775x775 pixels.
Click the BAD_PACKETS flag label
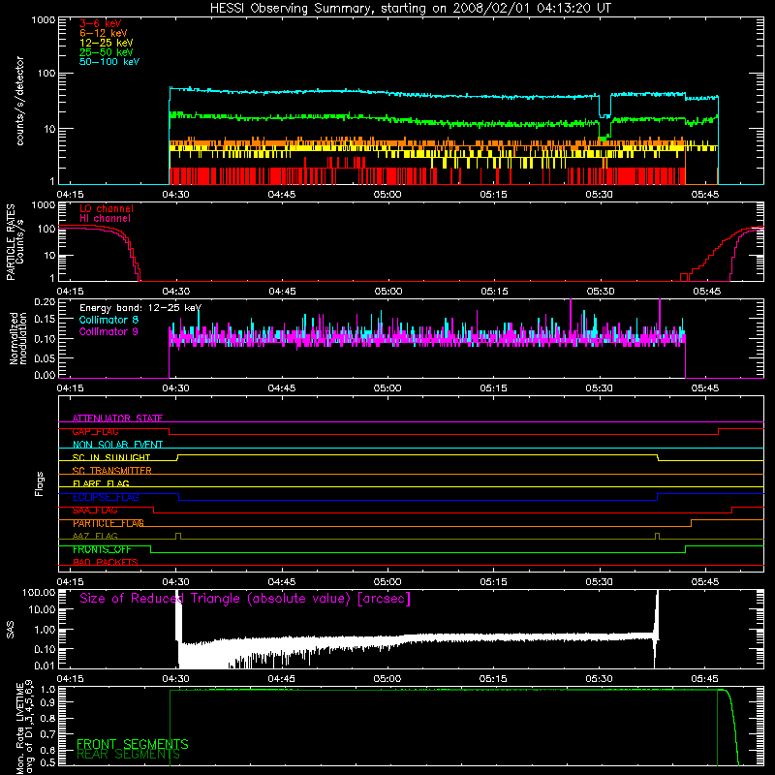coord(105,562)
